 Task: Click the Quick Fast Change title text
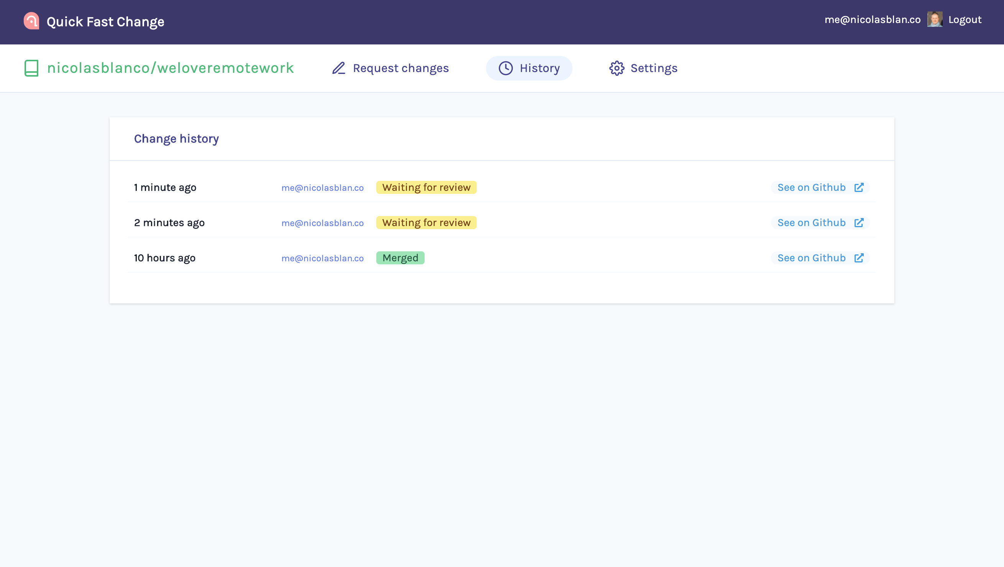[x=105, y=22]
